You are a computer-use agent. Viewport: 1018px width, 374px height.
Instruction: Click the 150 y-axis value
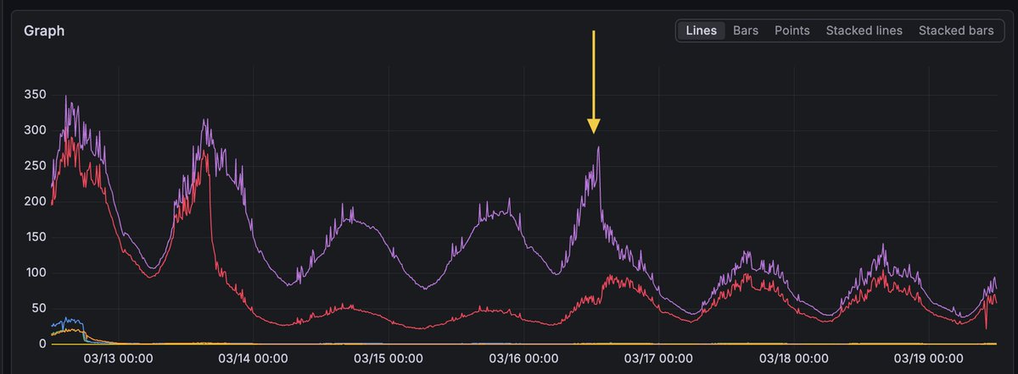34,237
